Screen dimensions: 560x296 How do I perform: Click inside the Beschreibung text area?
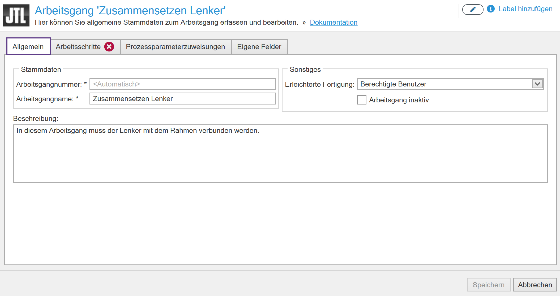pyautogui.click(x=280, y=156)
